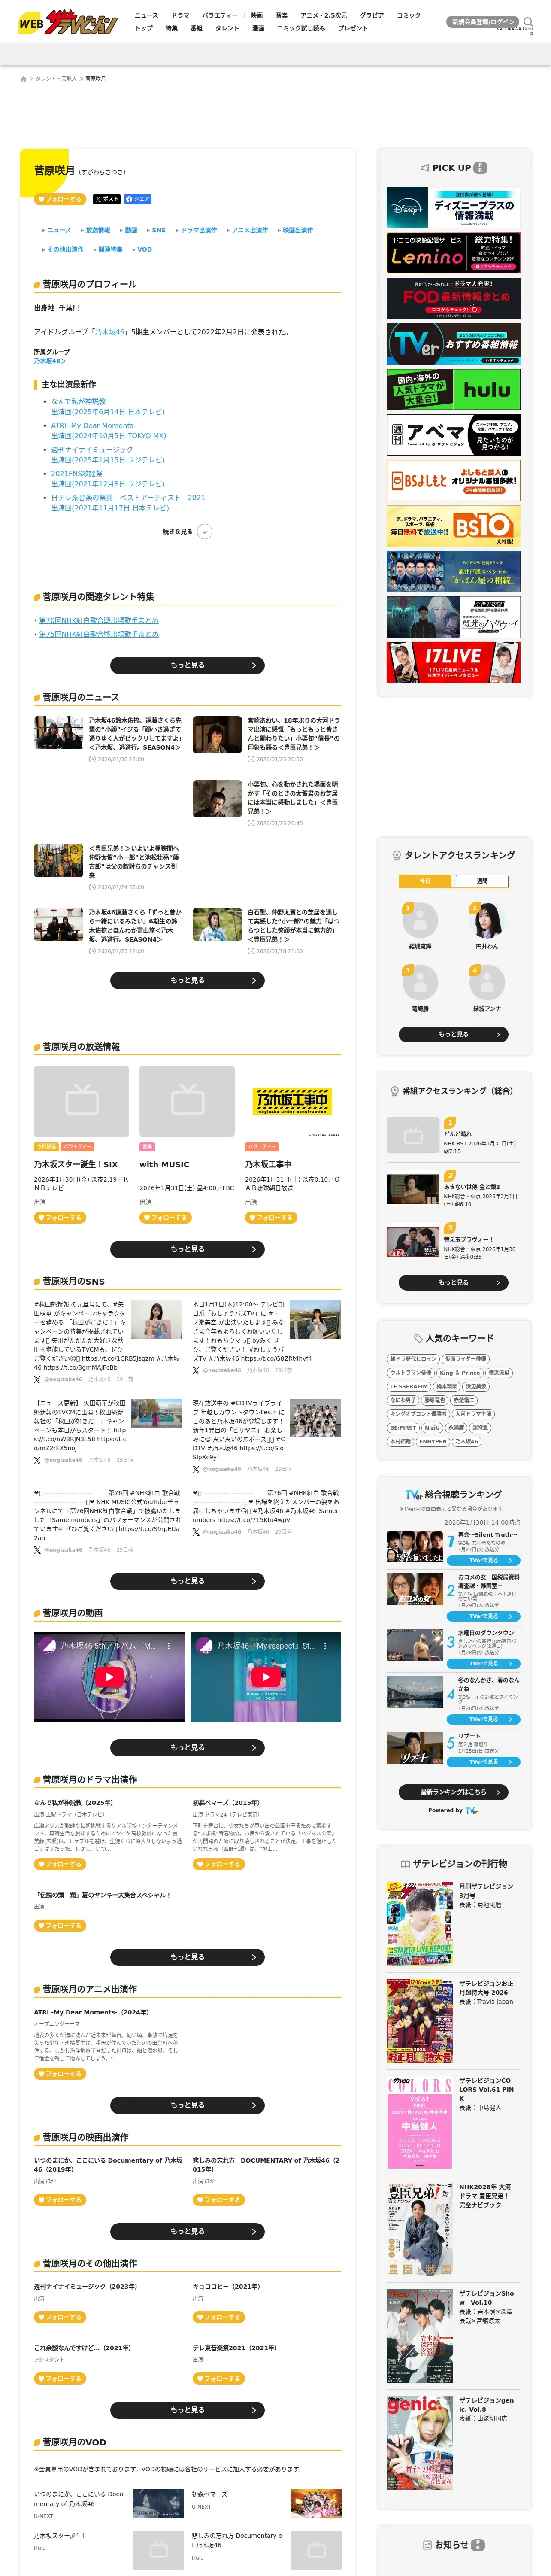Click もっと見る under 関連タレント特集
This screenshot has height=2576, width=551.
187,665
